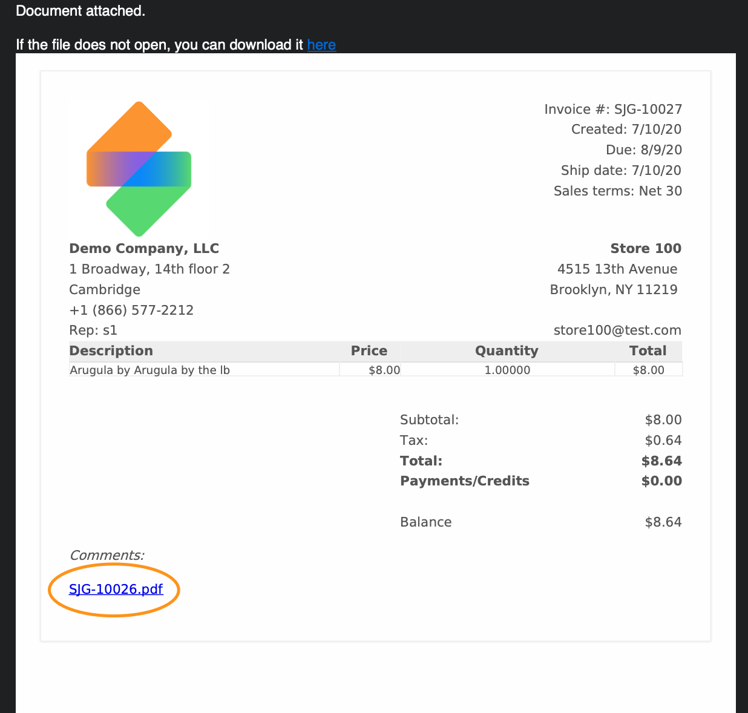Click the Sales terms: Net 30 line
748x713 pixels.
(x=617, y=191)
